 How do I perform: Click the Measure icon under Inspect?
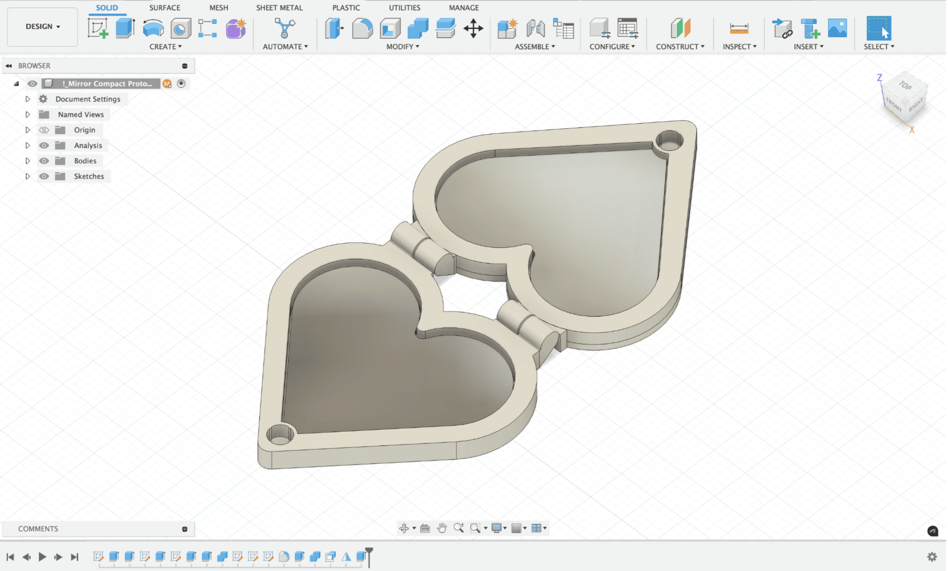pos(740,28)
